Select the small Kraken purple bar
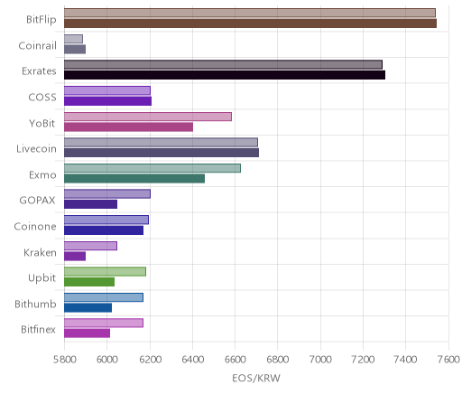This screenshot has width=462, height=394. coord(75,256)
